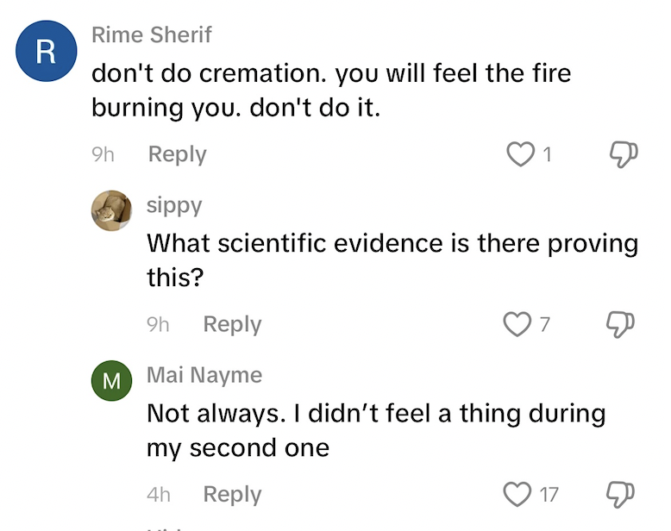Like Rime Sherif's cremation comment
Image resolution: width=671 pixels, height=531 pixels.
(519, 155)
